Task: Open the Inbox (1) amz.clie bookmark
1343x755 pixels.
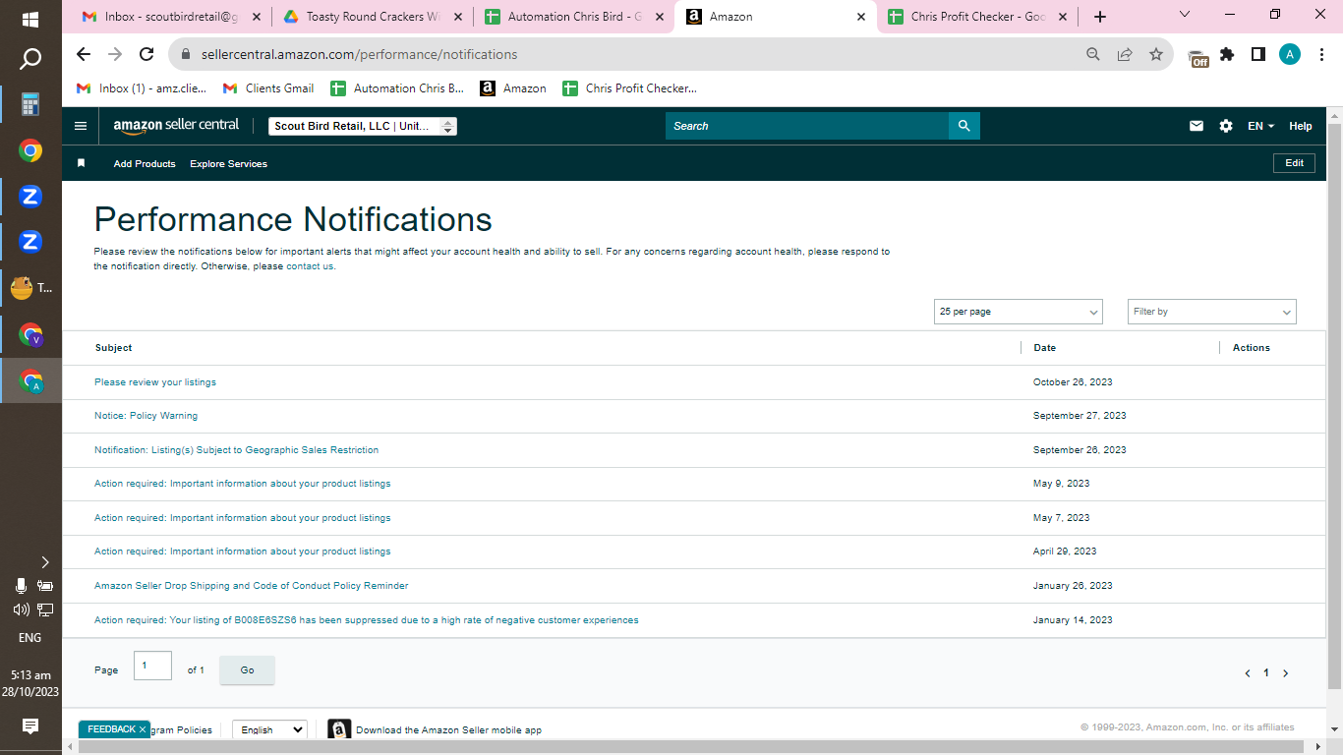Action: pyautogui.click(x=142, y=88)
